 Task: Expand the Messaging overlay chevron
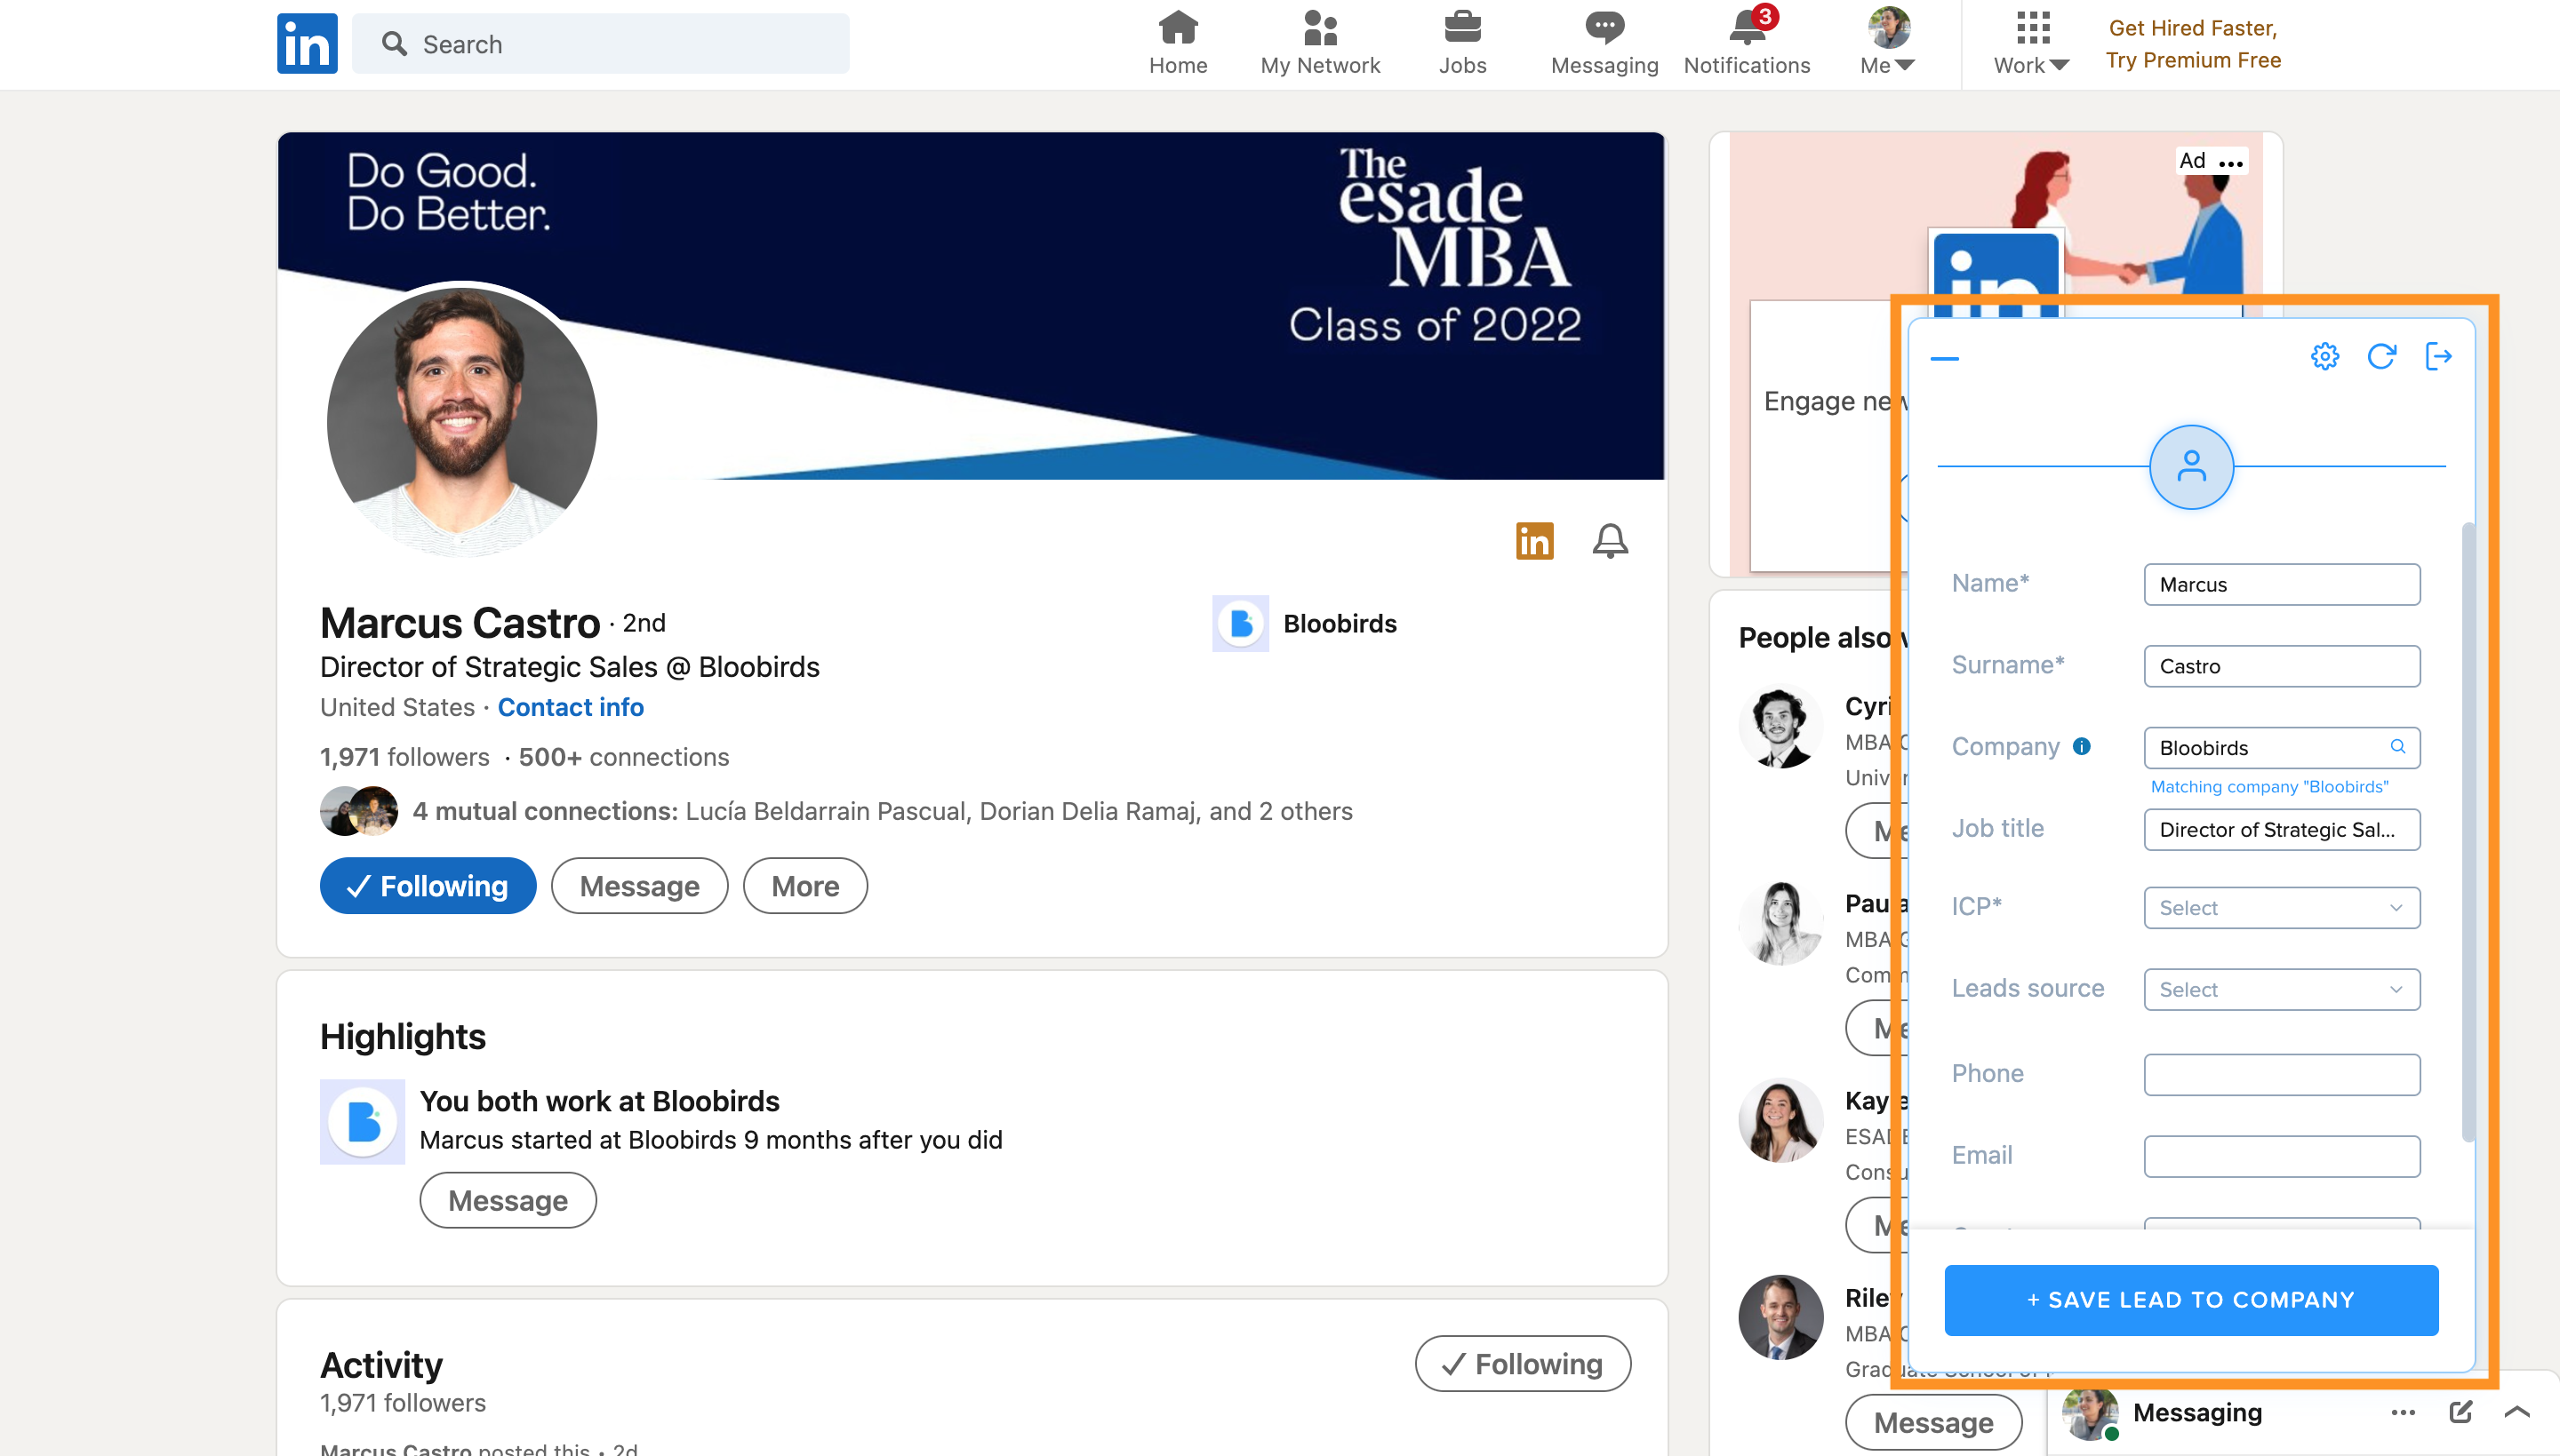2517,1412
